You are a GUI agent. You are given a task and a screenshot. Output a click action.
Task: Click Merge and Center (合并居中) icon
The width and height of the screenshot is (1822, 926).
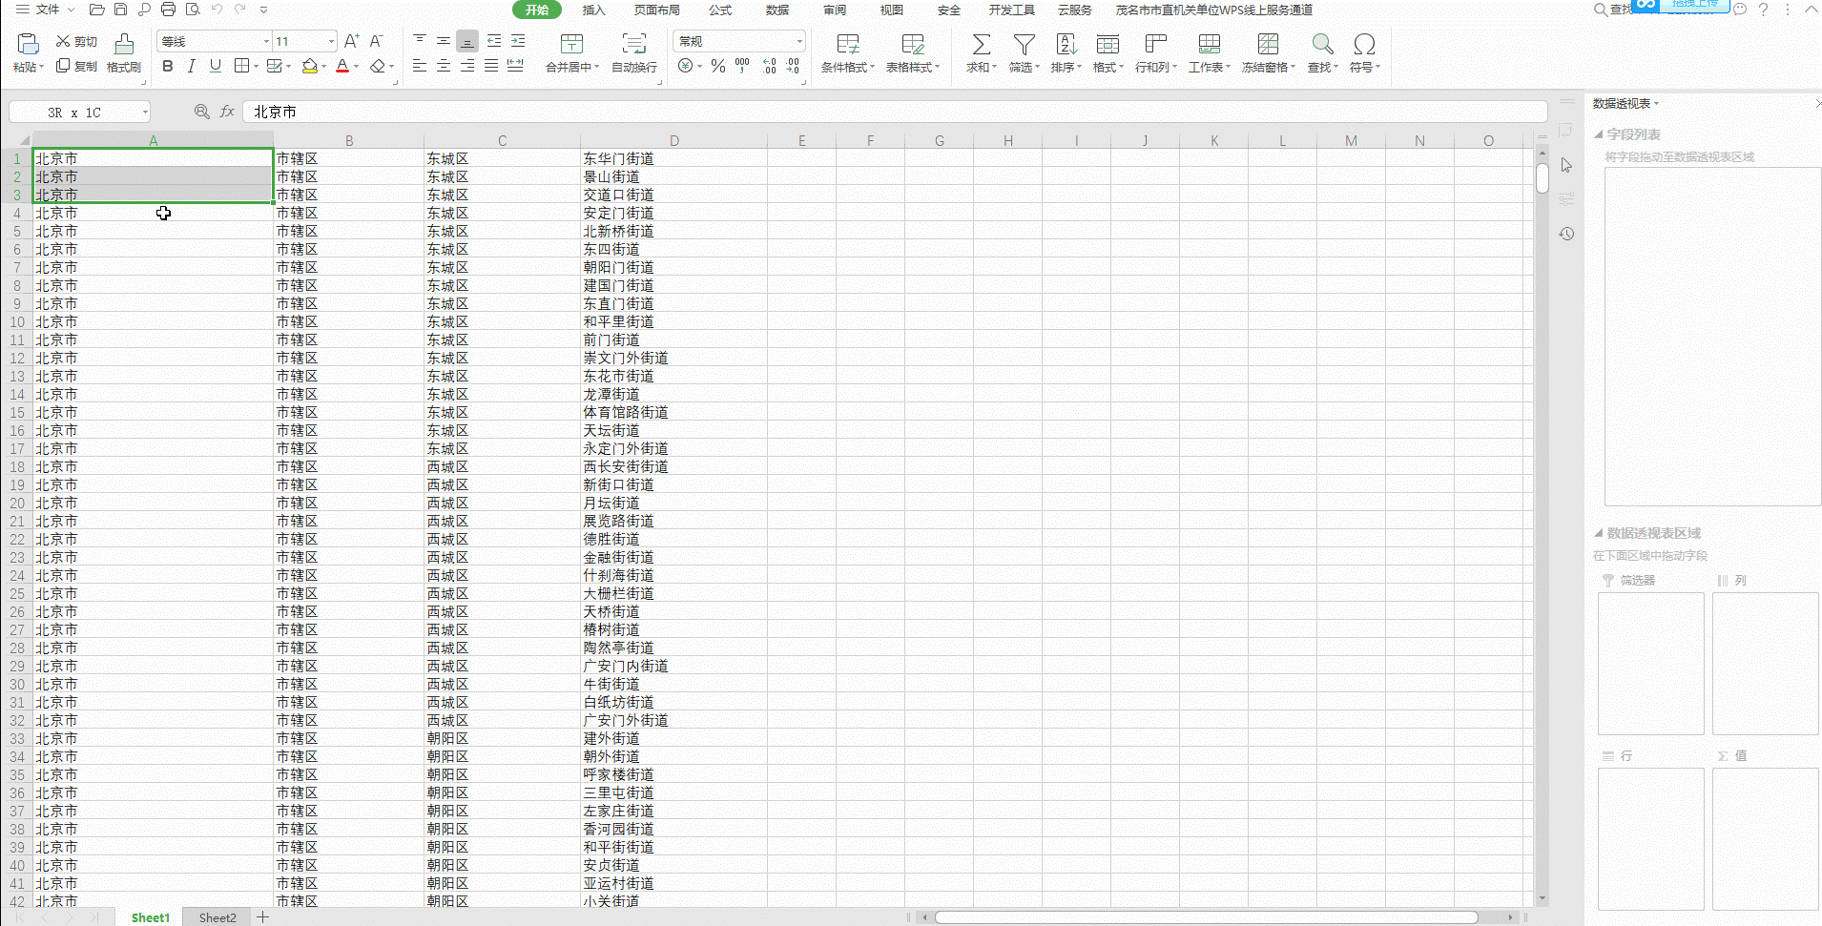click(571, 44)
